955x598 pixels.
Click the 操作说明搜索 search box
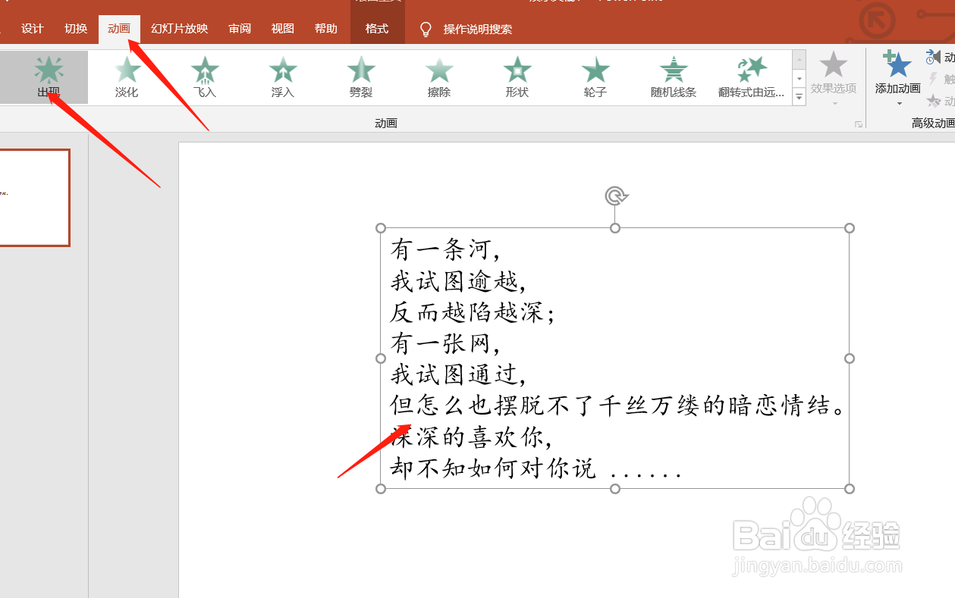point(478,30)
